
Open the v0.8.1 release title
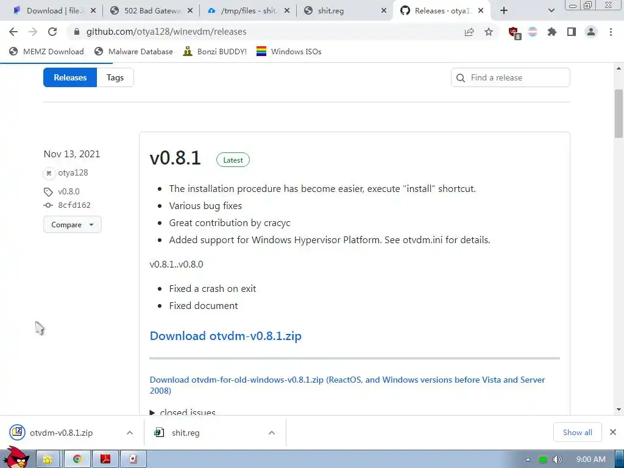pyautogui.click(x=175, y=158)
